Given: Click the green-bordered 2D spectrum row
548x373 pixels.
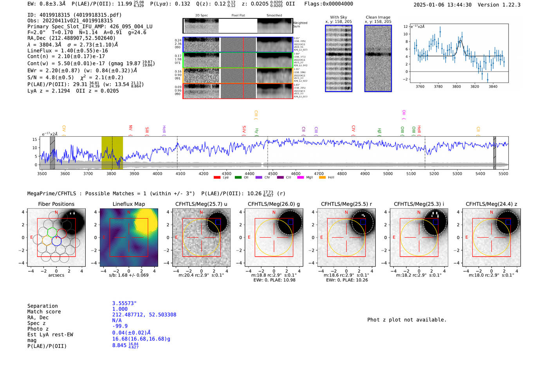Looking at the screenshot, I should click(238, 60).
